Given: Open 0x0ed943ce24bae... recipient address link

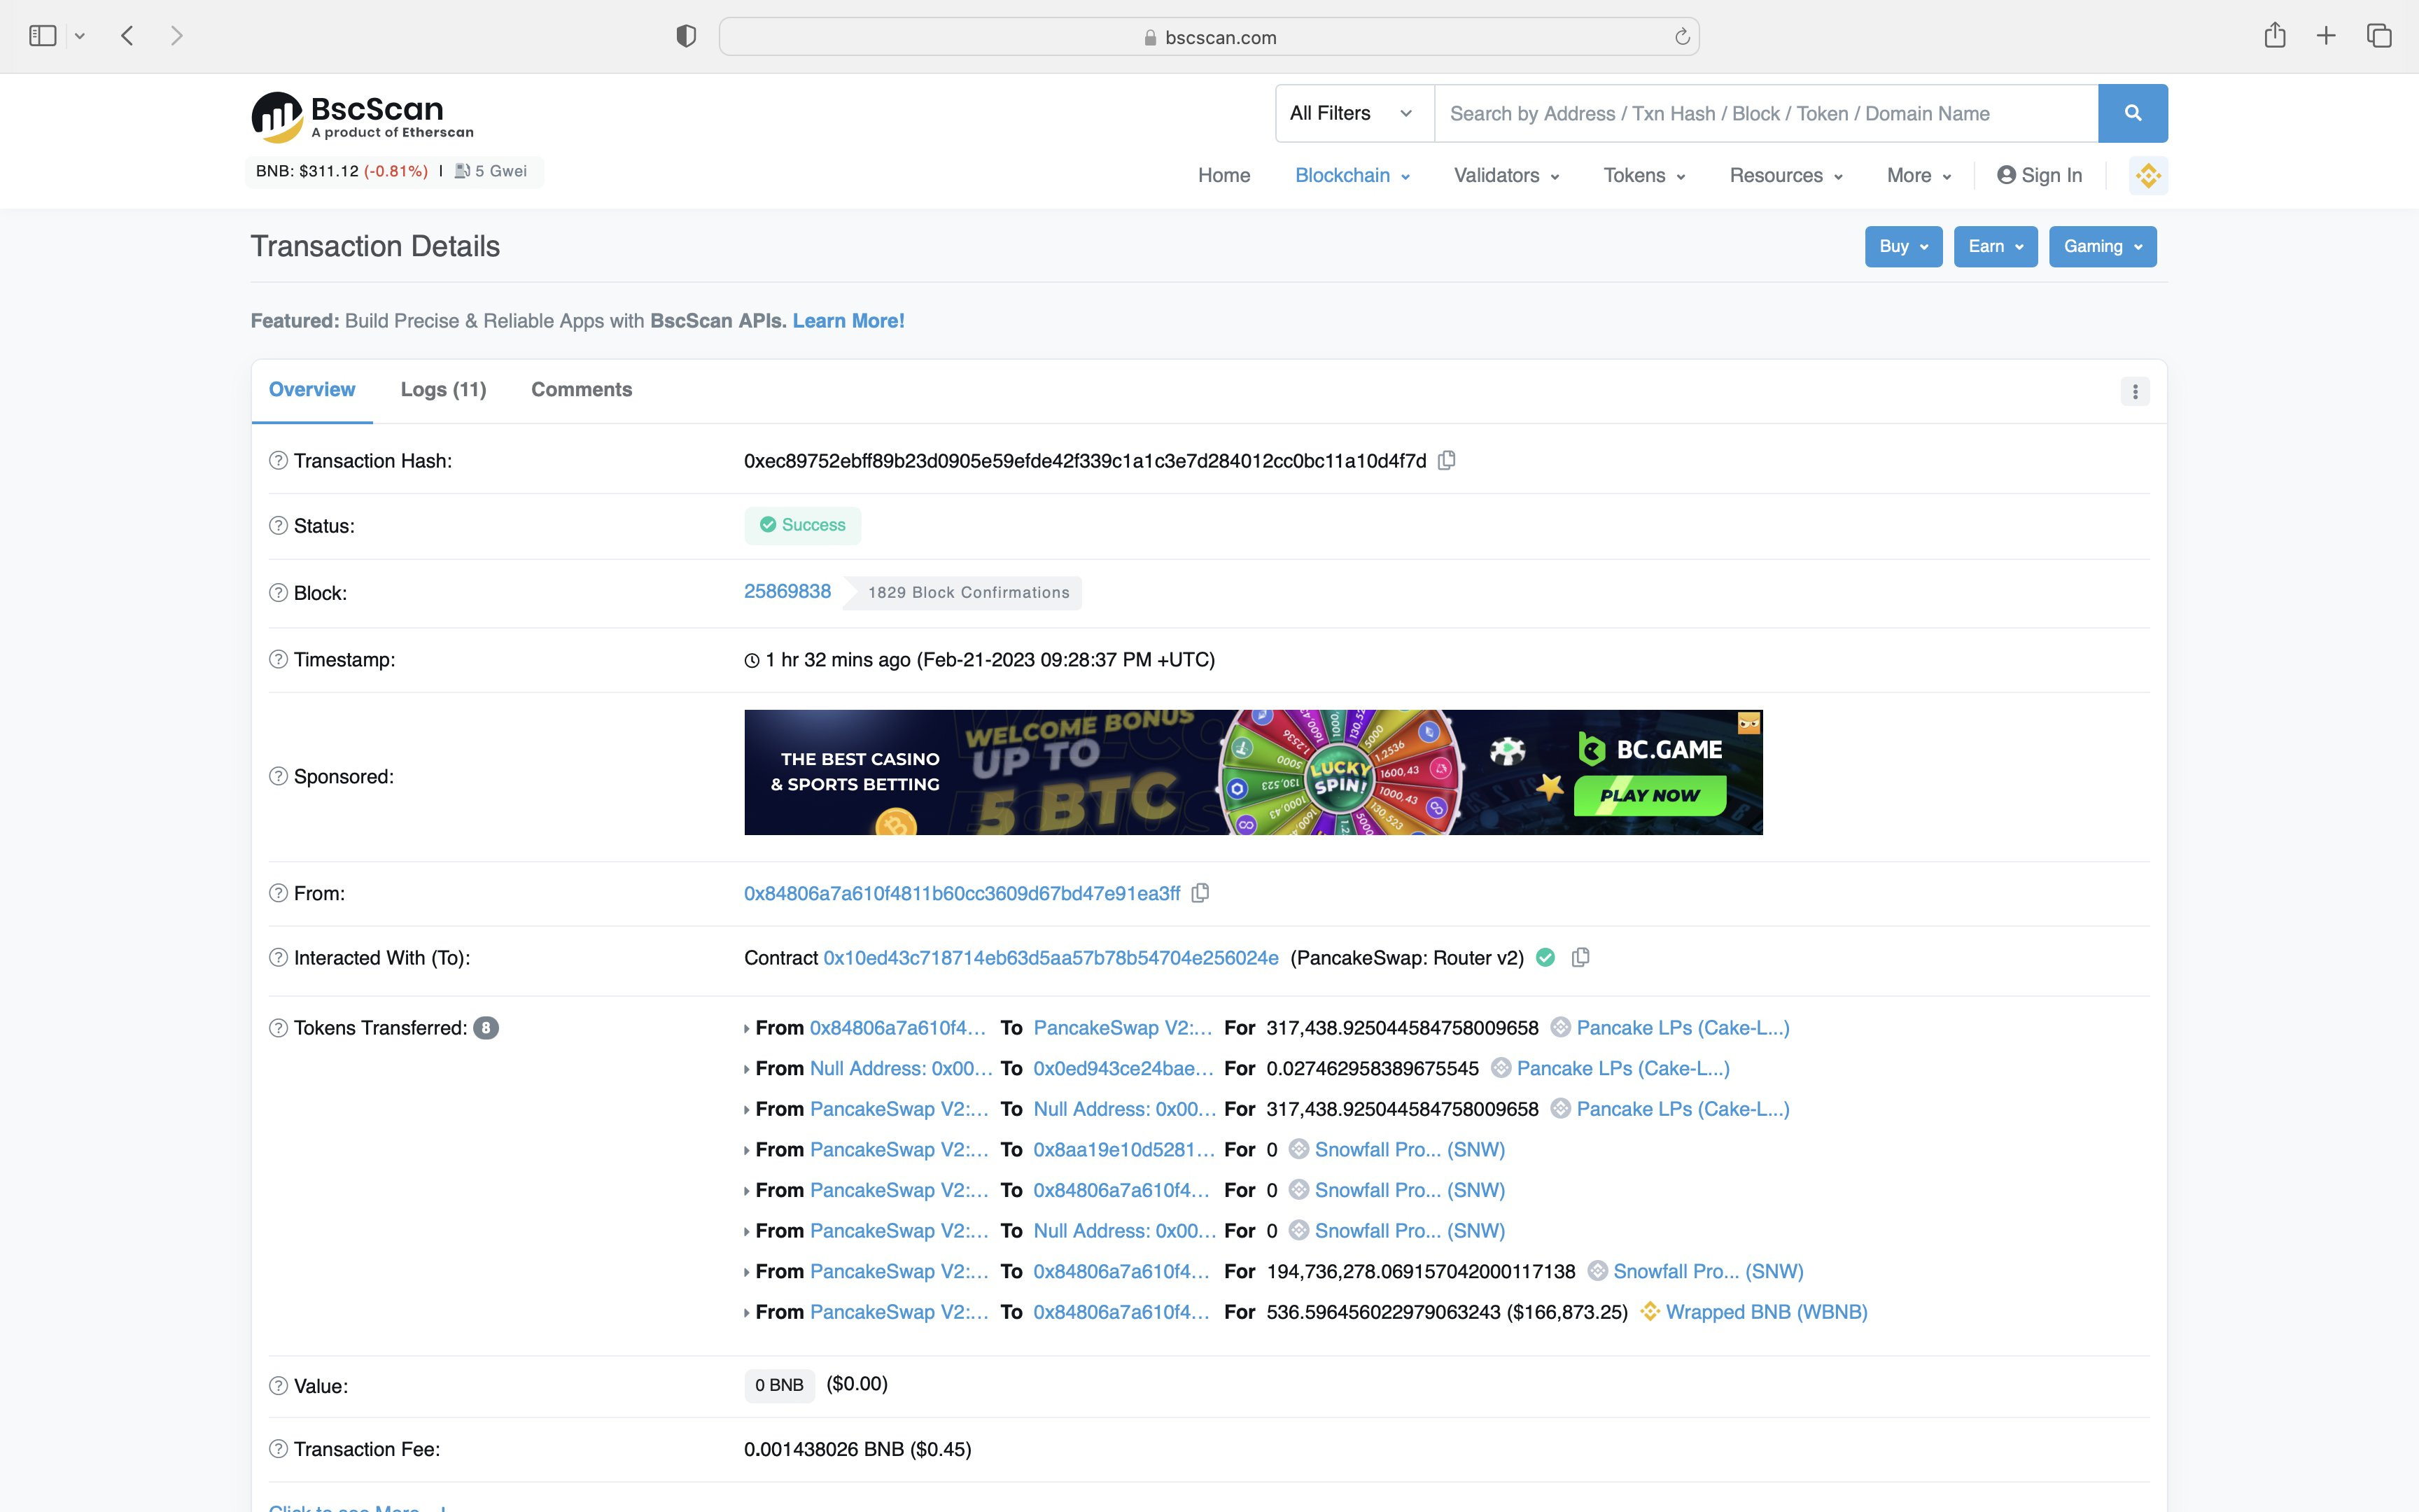Looking at the screenshot, I should [1123, 1068].
